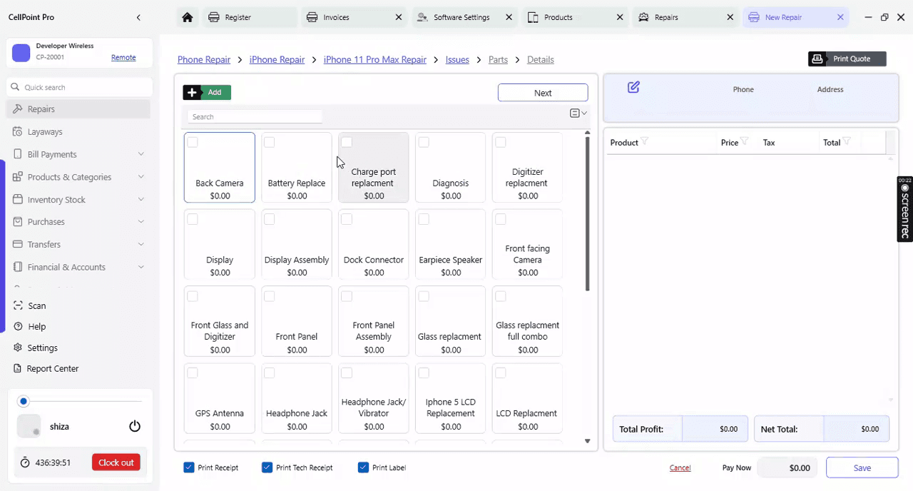Tick the Battery Replace checkbox
Viewport: 913px width, 491px height.
click(x=270, y=142)
